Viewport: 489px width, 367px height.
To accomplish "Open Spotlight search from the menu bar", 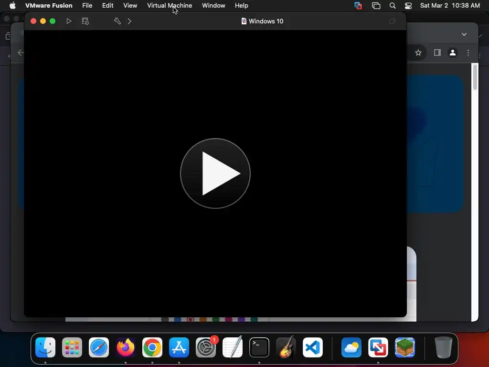I will [393, 5].
